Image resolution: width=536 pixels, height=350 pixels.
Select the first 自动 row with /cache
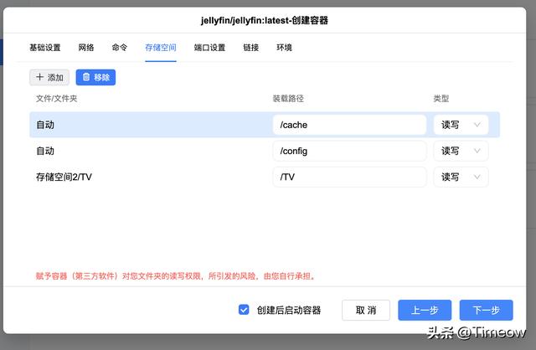265,125
